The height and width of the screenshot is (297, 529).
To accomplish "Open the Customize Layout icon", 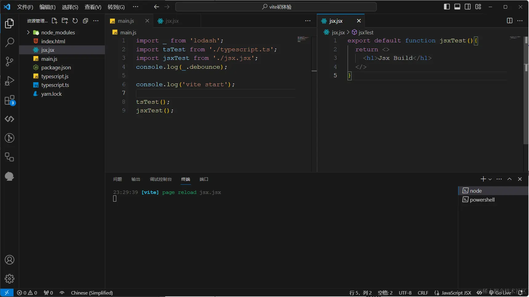I will pyautogui.click(x=478, y=7).
